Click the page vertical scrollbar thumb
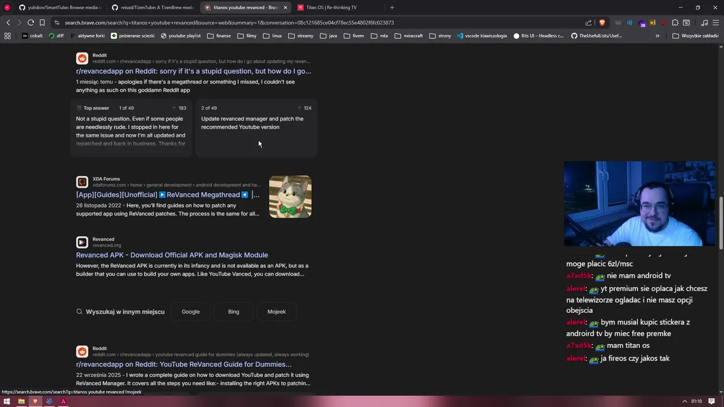Viewport: 724px width, 407px height. [721, 223]
